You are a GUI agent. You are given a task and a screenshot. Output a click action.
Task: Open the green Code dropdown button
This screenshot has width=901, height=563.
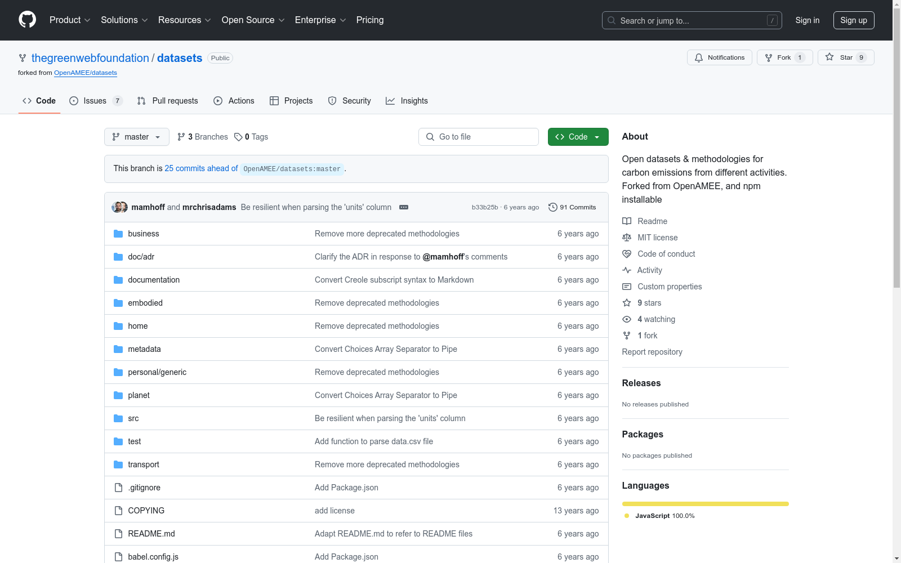click(578, 137)
